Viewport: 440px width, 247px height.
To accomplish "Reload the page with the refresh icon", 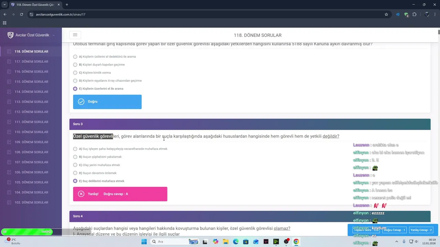I will click(x=22, y=14).
